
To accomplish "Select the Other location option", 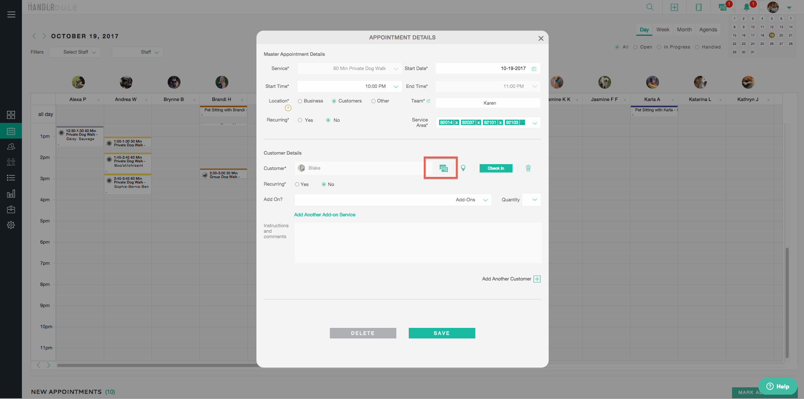I will [x=373, y=101].
